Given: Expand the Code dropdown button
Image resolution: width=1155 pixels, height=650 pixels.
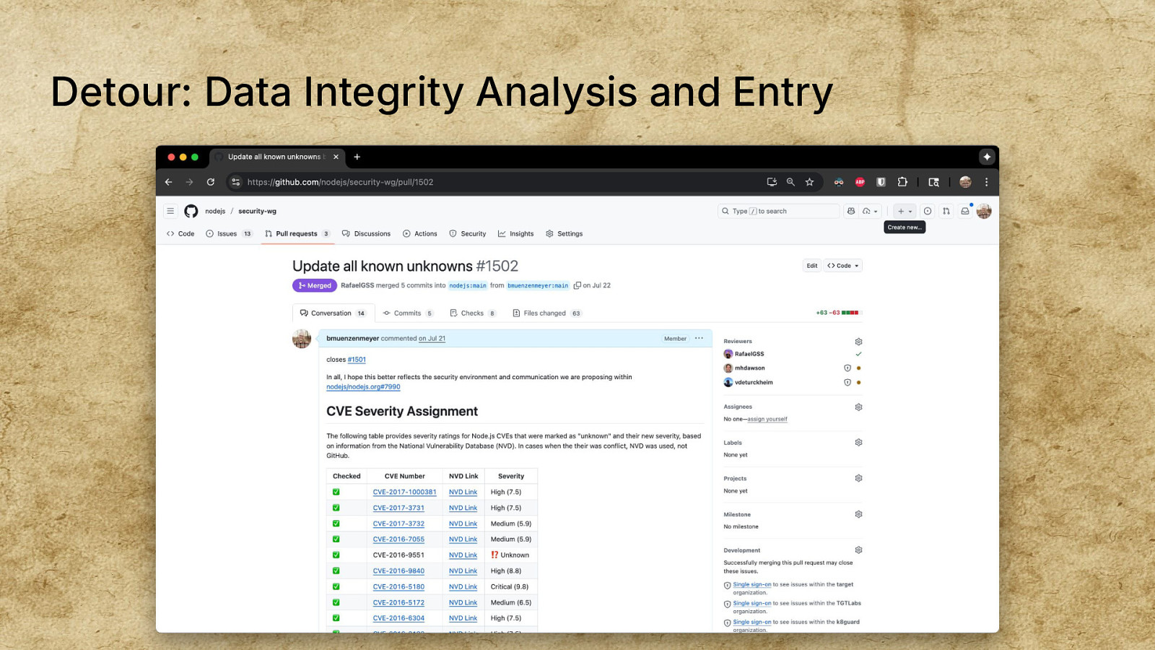Looking at the screenshot, I should click(843, 266).
